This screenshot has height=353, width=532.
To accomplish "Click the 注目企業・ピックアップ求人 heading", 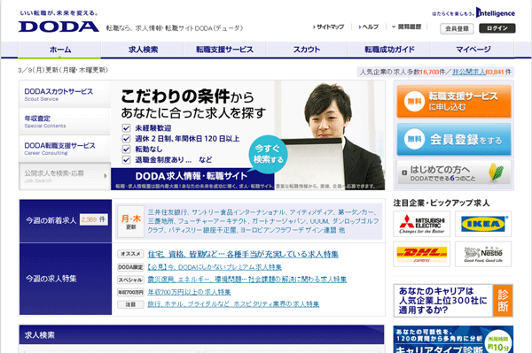I will 441,203.
